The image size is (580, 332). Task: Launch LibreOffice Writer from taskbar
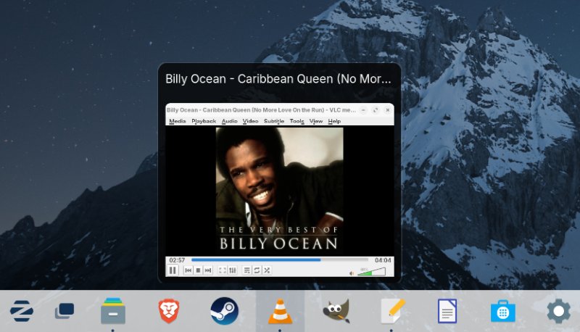pos(447,311)
